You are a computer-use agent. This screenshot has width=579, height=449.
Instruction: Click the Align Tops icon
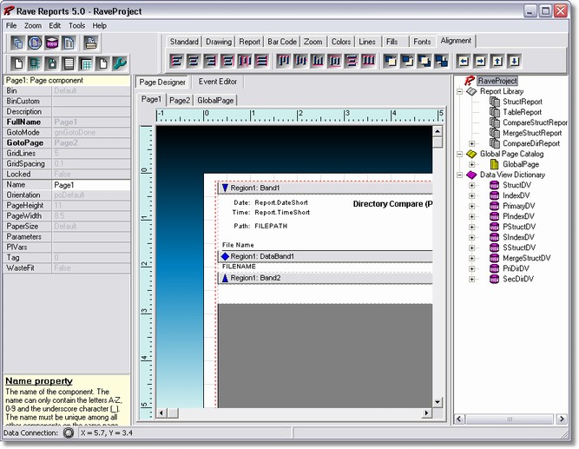283,61
